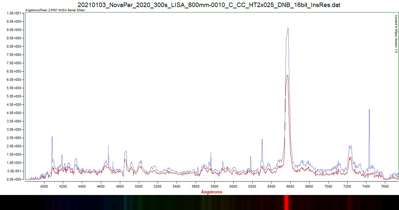Click the 1.0E+001 y-axis label

coord(14,13)
